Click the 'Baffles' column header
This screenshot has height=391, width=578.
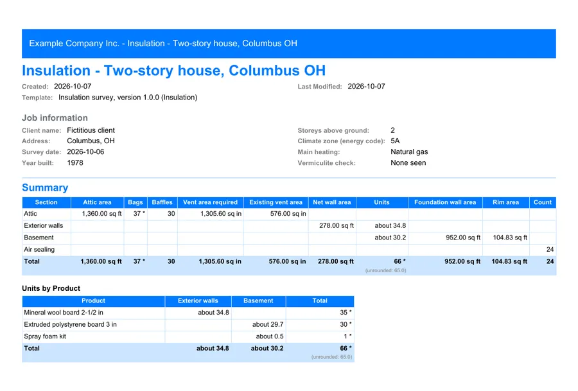(x=162, y=202)
